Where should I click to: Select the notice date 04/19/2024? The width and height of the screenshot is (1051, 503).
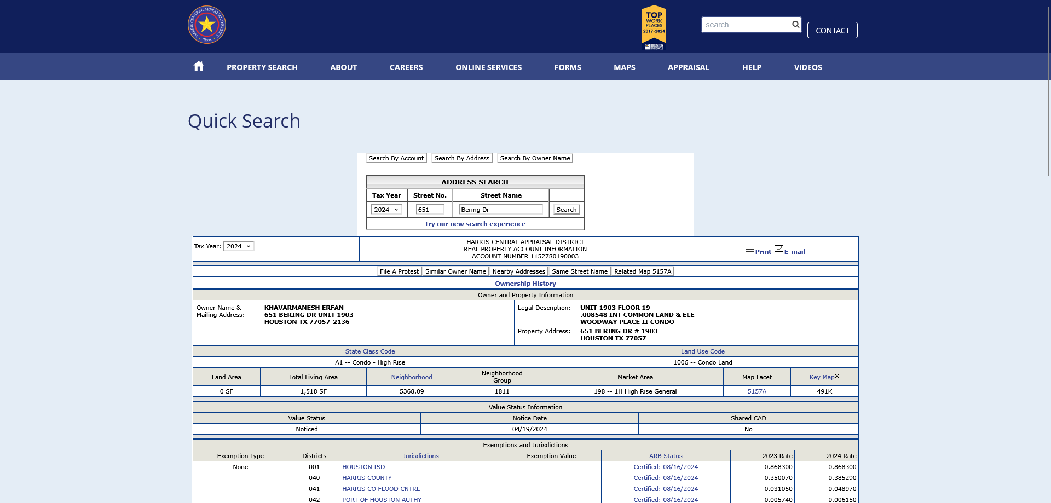click(529, 429)
